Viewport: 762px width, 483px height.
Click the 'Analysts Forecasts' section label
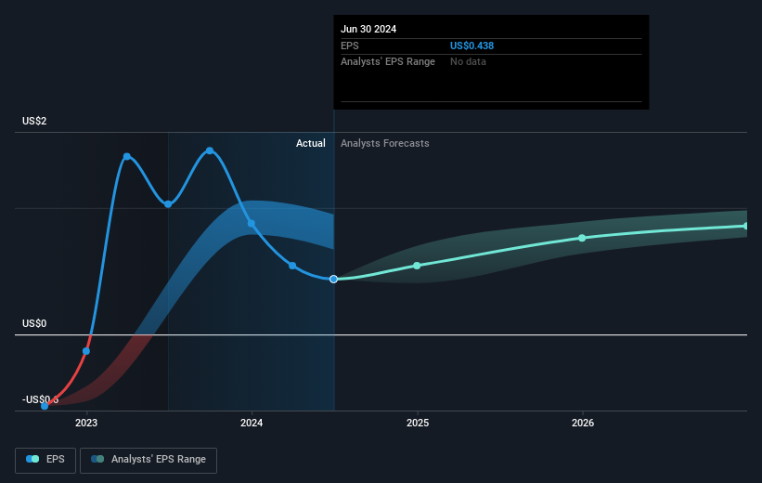[385, 143]
